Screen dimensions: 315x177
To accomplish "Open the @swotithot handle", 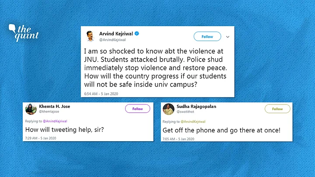I will click(185, 111).
